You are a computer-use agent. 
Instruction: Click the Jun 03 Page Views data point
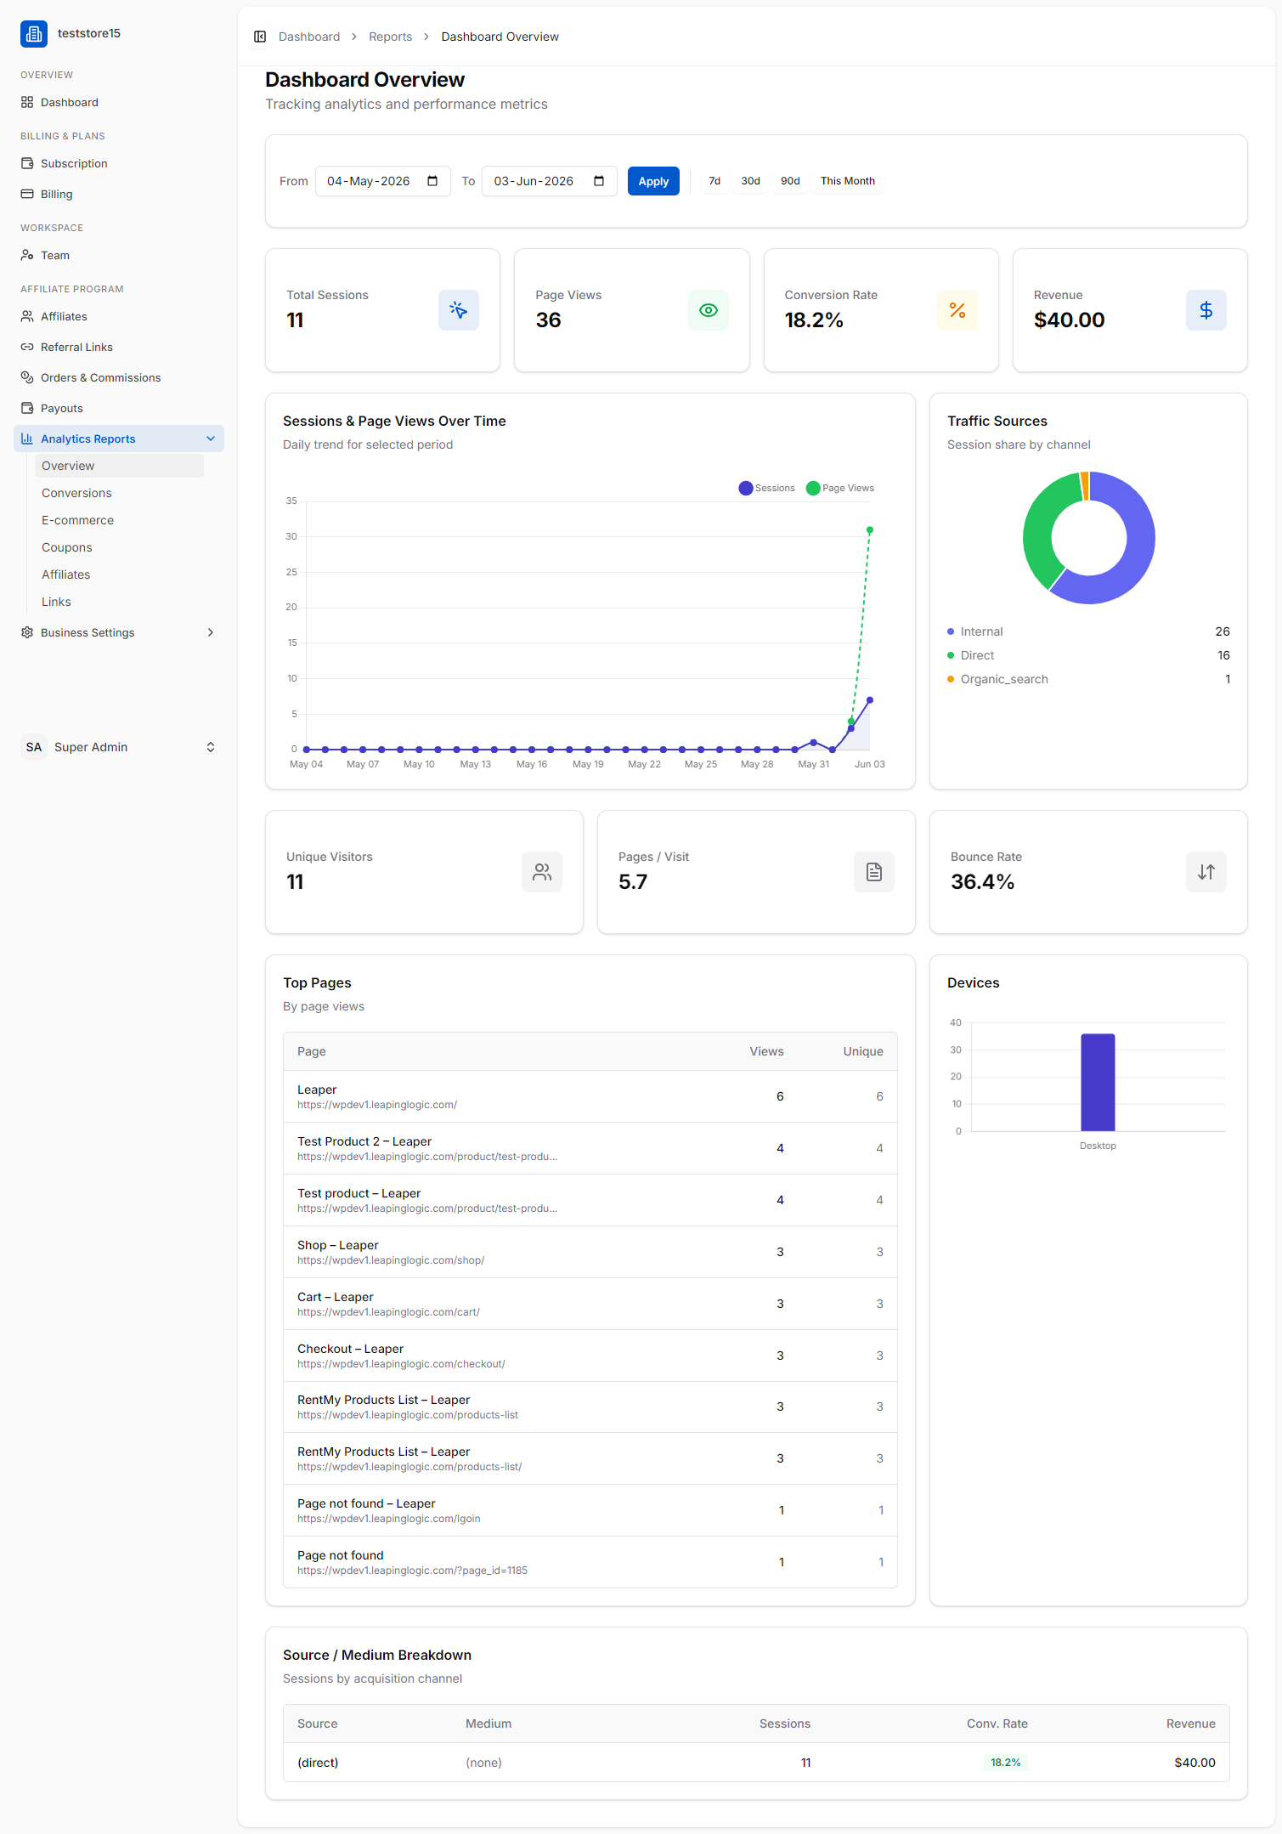[869, 530]
